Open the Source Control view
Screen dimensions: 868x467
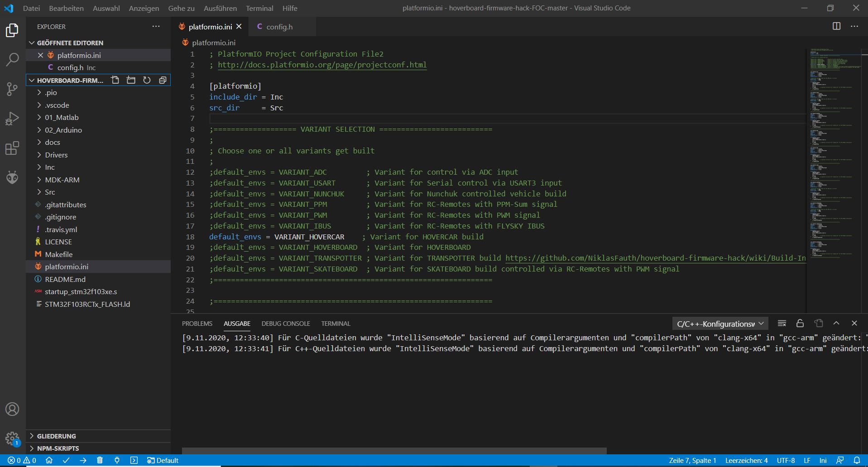coord(12,89)
